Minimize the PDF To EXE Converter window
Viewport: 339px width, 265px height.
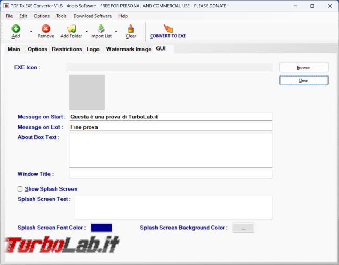pos(295,6)
